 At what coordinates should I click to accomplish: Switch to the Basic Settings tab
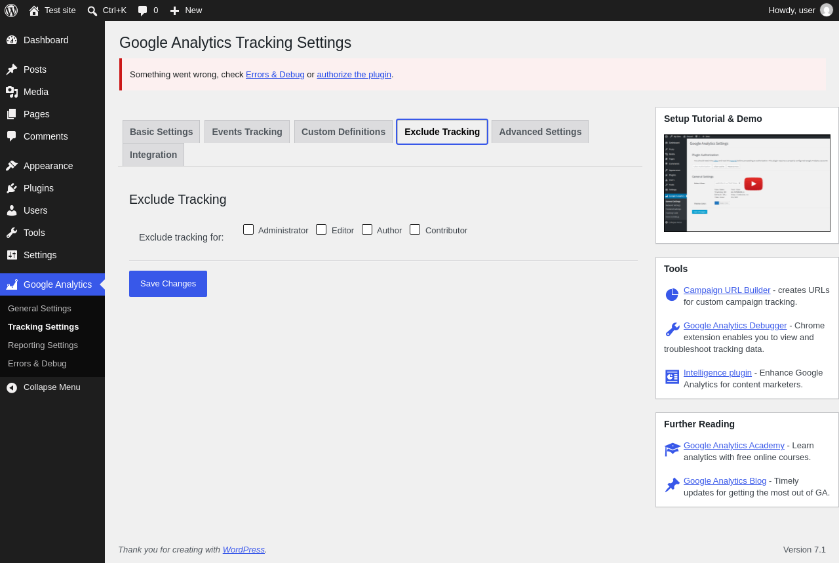pos(161,132)
